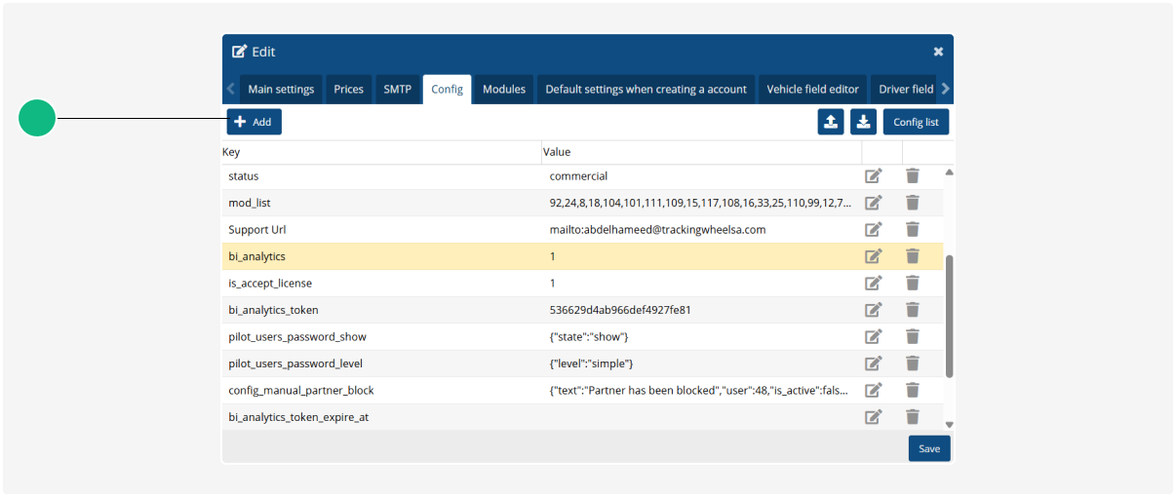Viewport: 1176px width, 497px height.
Task: Select the Config tab
Action: tap(447, 89)
